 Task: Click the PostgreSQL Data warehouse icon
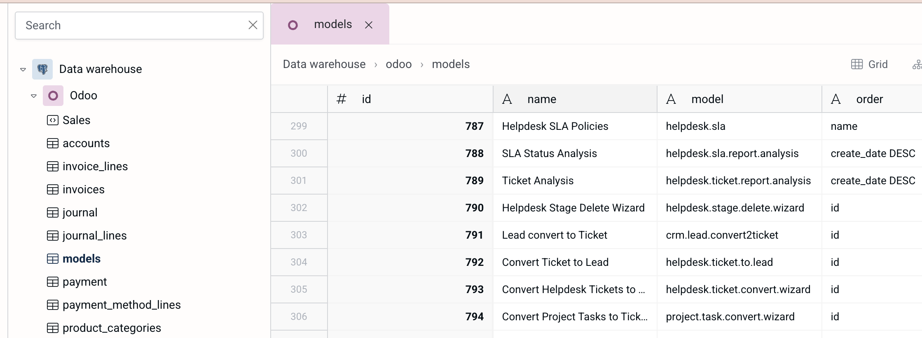42,69
